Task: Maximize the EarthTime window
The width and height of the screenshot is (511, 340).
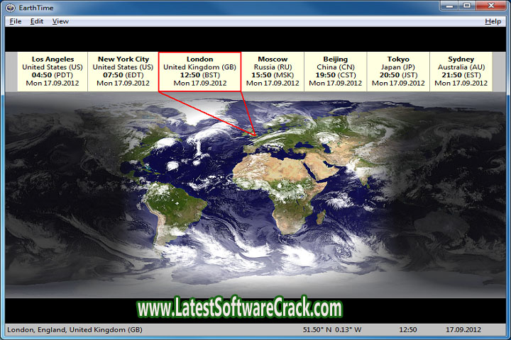Action: 466,6
